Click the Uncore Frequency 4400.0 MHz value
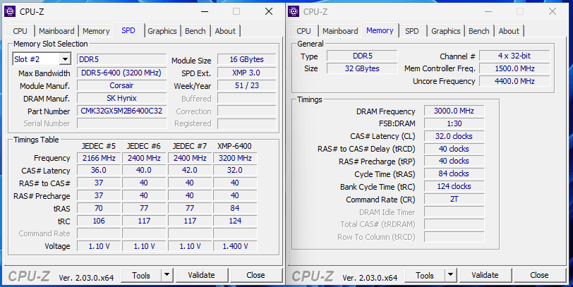This screenshot has width=573, height=287. (514, 81)
